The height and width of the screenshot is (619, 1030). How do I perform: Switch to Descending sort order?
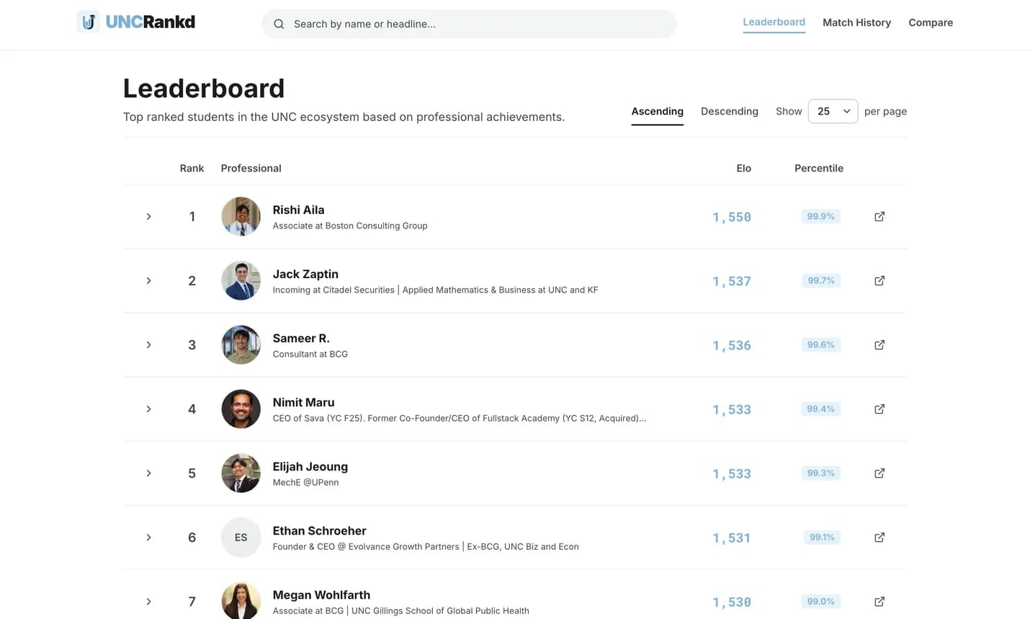point(729,111)
